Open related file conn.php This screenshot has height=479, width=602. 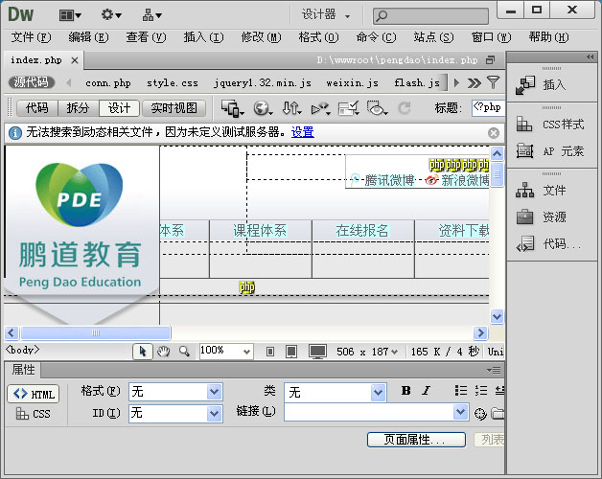[x=108, y=83]
